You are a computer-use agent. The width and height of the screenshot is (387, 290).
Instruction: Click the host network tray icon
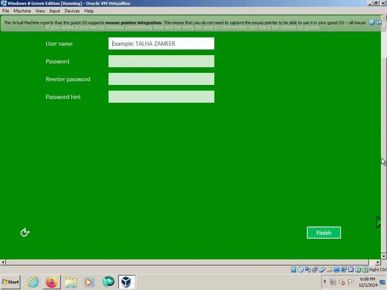pyautogui.click(x=333, y=282)
